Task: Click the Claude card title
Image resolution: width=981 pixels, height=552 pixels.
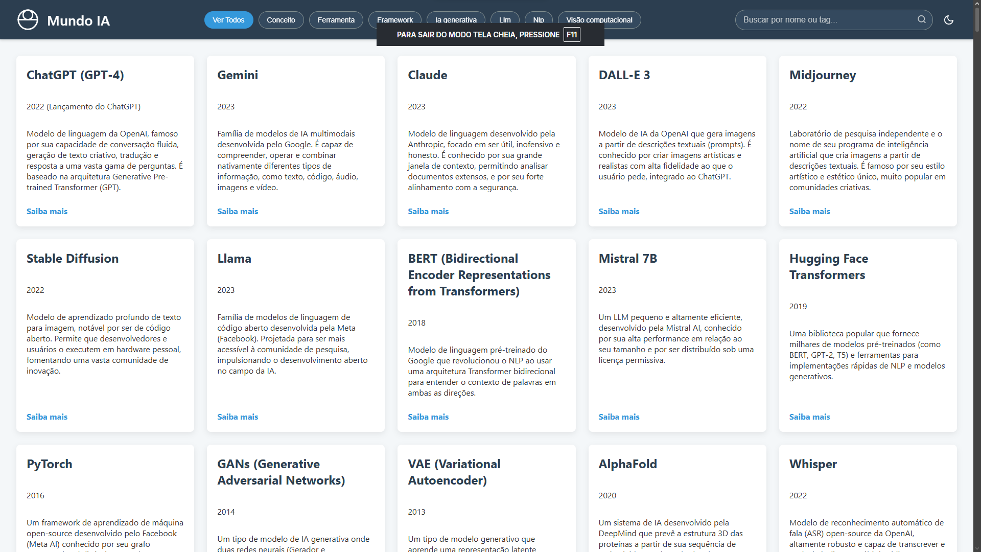Action: tap(428, 75)
